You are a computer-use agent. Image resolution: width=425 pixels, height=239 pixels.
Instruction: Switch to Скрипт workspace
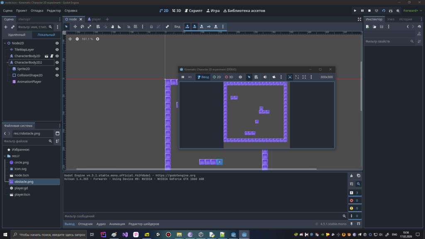click(x=193, y=10)
